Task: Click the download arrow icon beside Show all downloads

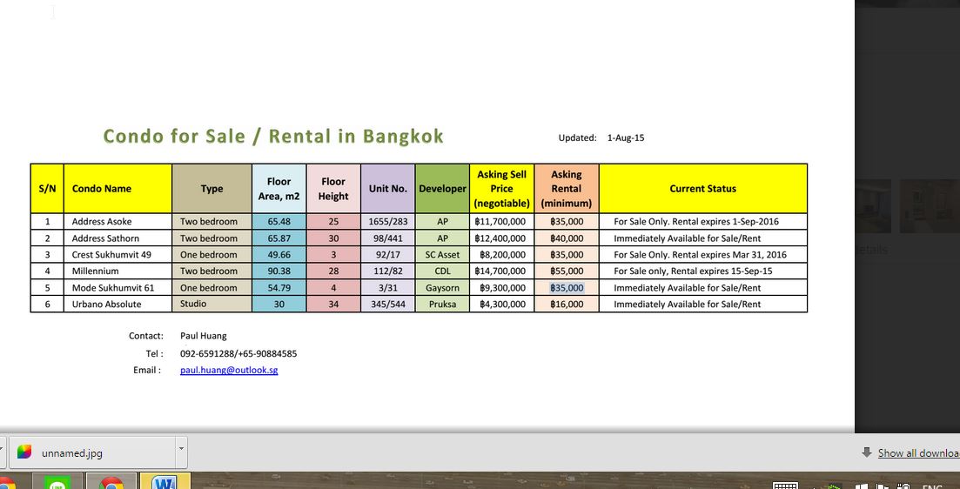Action: click(867, 452)
